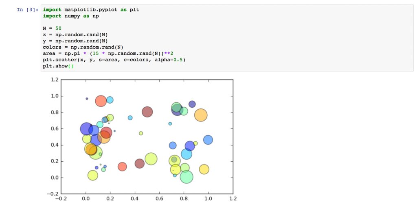Click the large red-orange bubble at top left
Image resolution: width=417 pixels, height=208 pixels.
click(x=101, y=101)
